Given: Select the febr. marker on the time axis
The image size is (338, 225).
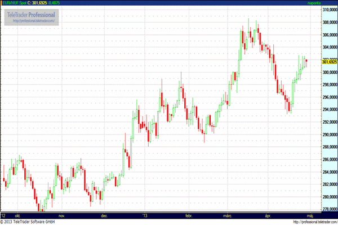Looking at the screenshot, I should point(188,215).
